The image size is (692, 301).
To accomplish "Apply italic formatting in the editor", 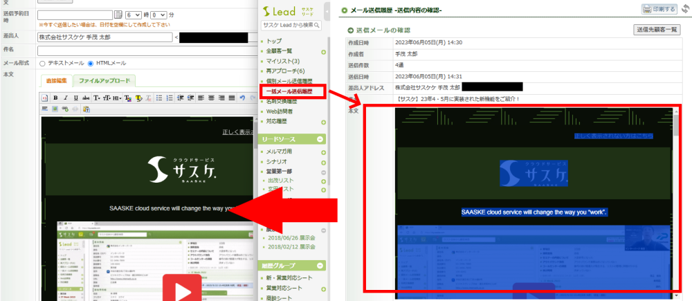I will [x=65, y=98].
